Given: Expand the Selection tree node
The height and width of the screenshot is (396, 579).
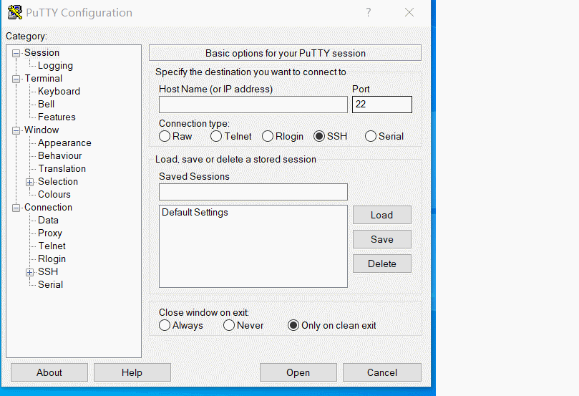Looking at the screenshot, I should [x=30, y=182].
